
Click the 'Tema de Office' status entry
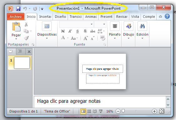pos(57,111)
